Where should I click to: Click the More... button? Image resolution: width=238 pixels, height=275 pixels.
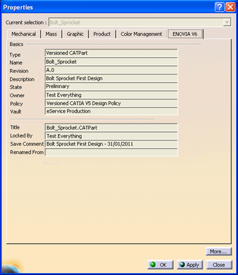pos(218,252)
